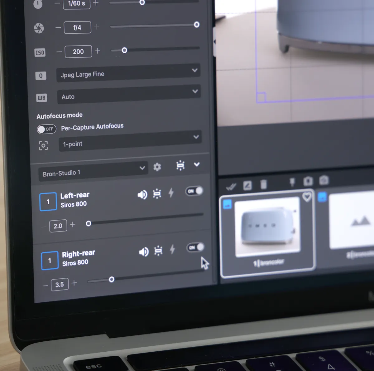The image size is (374, 371).
Task: Fire the Left-rear test flash bolt
Action: pos(171,193)
